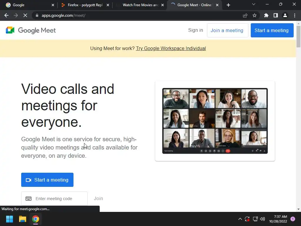The width and height of the screenshot is (301, 226).
Task: Select the Google Meet - Online tab
Action: point(195,5)
